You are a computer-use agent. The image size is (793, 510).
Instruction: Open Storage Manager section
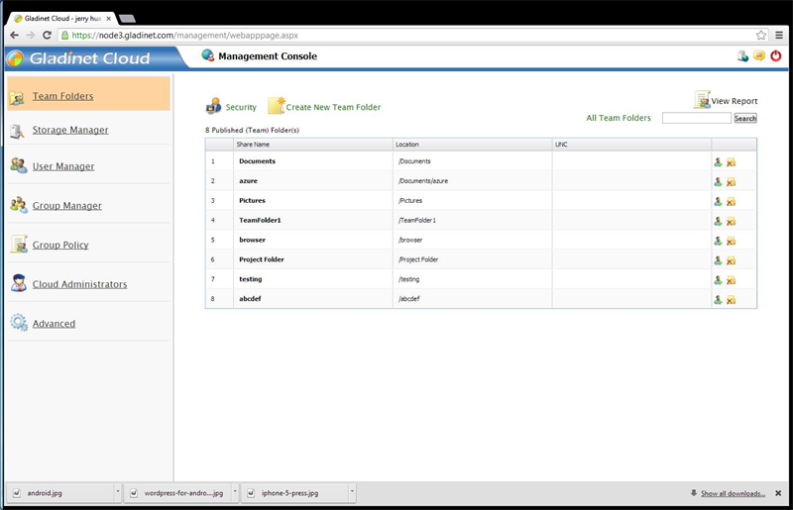click(70, 130)
